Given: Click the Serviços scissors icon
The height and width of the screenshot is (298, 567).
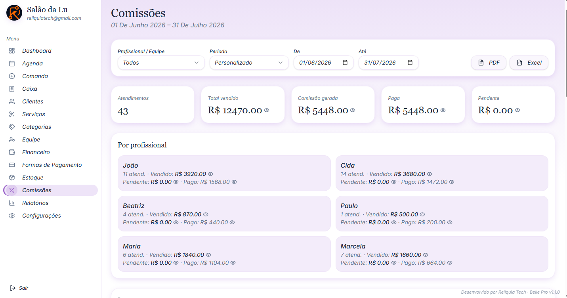Looking at the screenshot, I should tap(12, 114).
